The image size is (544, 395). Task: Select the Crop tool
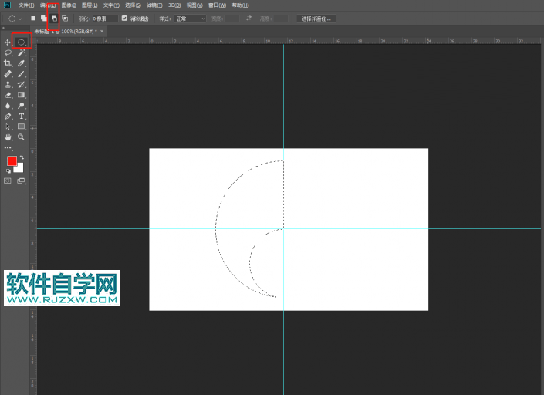click(x=8, y=63)
